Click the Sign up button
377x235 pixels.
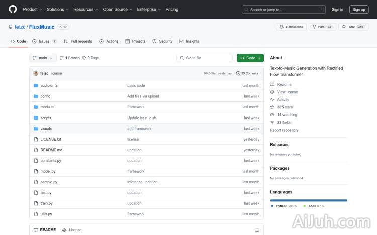point(359,9)
